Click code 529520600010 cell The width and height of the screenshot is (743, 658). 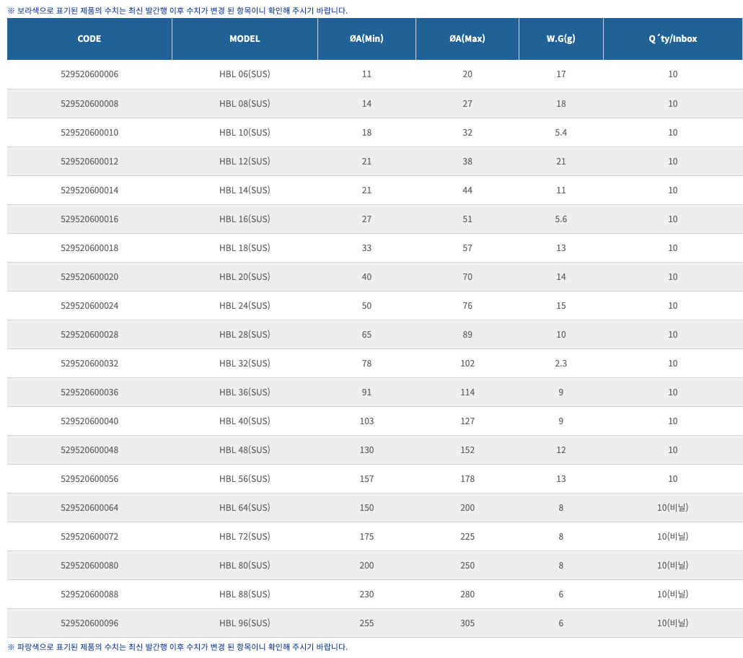(x=89, y=133)
